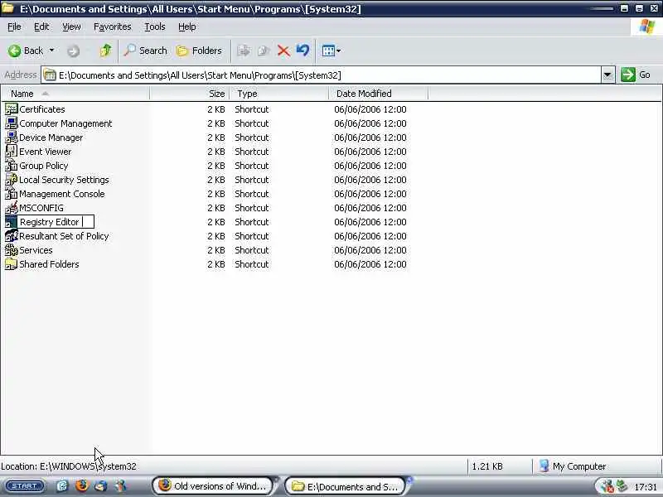
Task: Click the Windows START button
Action: point(25,486)
